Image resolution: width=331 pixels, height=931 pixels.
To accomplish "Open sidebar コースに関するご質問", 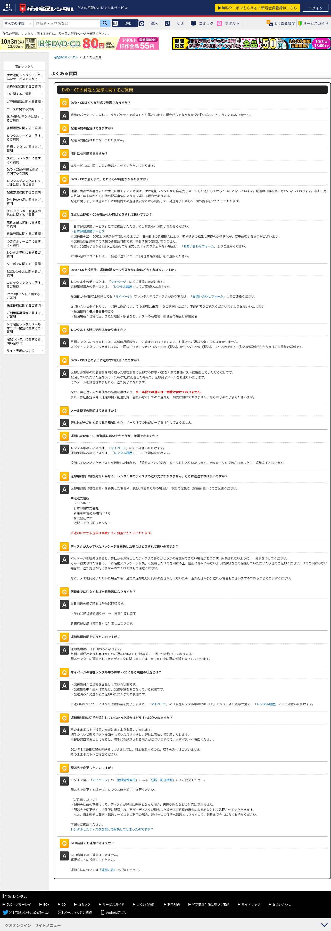I will (24, 109).
